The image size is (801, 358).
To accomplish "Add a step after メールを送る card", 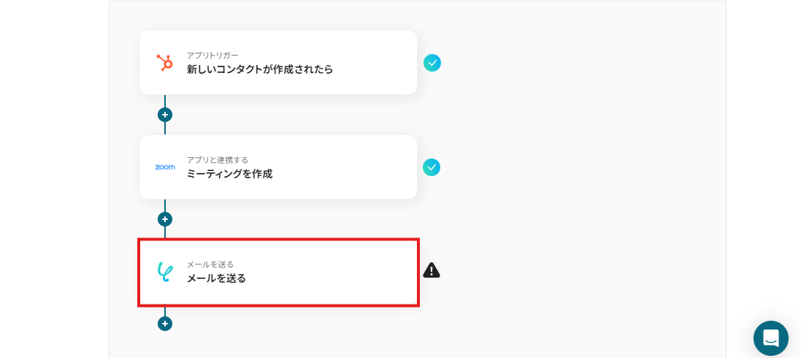I will [x=165, y=324].
